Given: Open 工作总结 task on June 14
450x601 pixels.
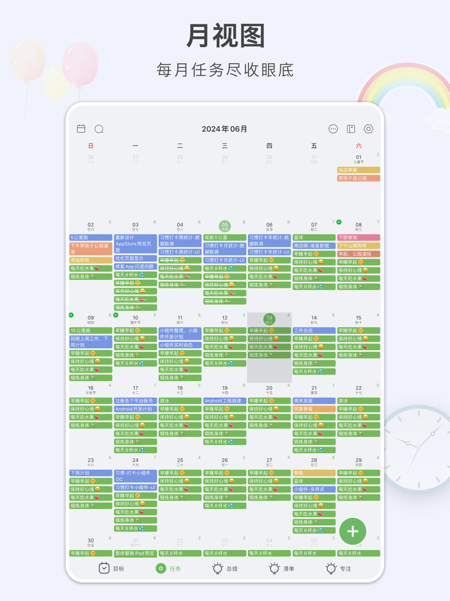Looking at the screenshot, I should tap(314, 330).
